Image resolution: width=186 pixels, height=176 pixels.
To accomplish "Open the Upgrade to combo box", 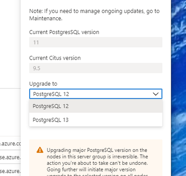I will click(x=96, y=94).
